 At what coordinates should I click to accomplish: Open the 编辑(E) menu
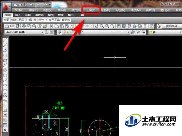click(33, 10)
